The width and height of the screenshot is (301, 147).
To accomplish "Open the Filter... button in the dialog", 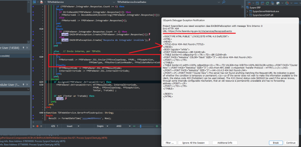I will click(170, 143).
